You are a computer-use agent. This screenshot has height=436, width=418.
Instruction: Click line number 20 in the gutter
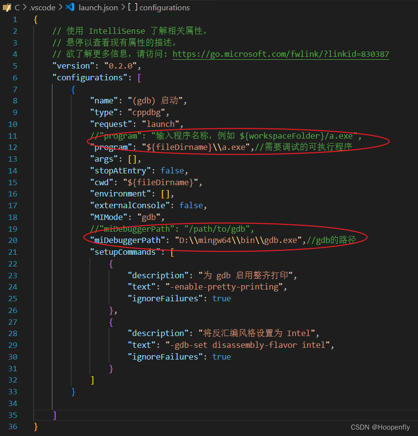[x=13, y=240]
